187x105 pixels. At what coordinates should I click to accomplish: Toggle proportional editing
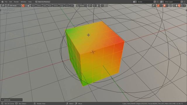[102, 6]
